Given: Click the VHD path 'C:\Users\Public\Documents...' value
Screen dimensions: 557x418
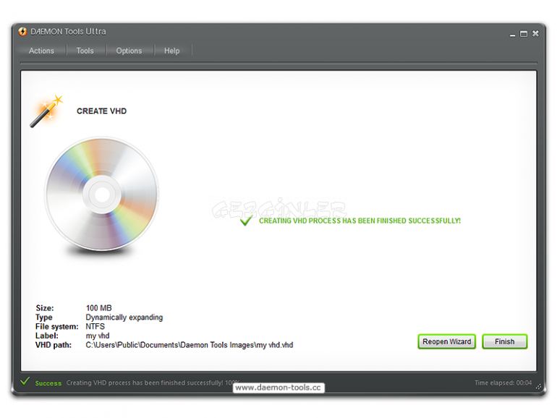Looking at the screenshot, I should coord(190,345).
